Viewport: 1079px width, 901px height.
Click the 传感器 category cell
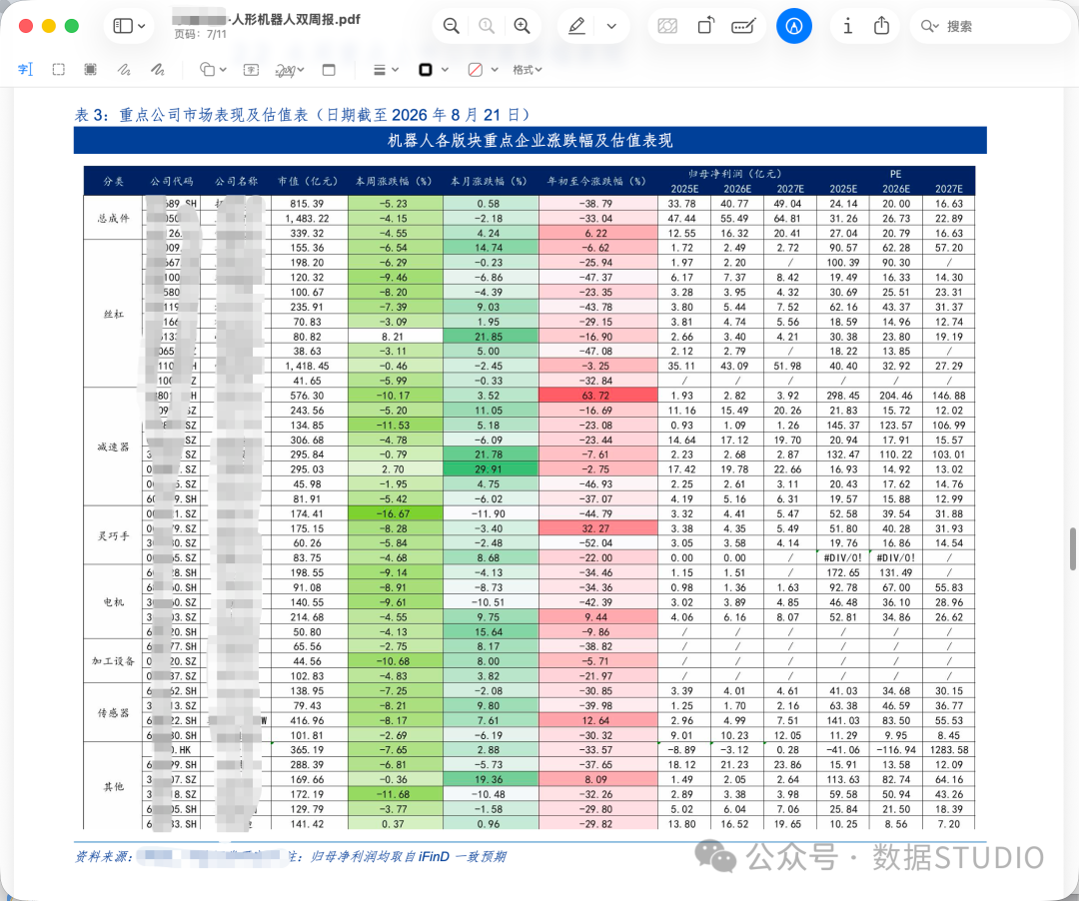pyautogui.click(x=114, y=713)
